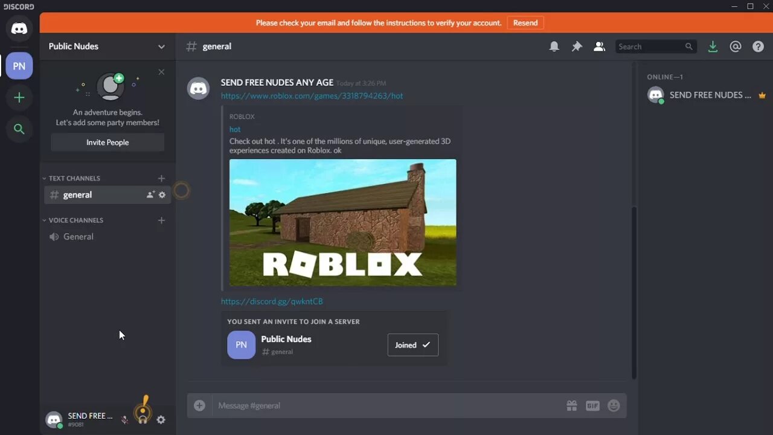The height and width of the screenshot is (435, 773).
Task: Open help question mark icon
Action: (x=759, y=47)
